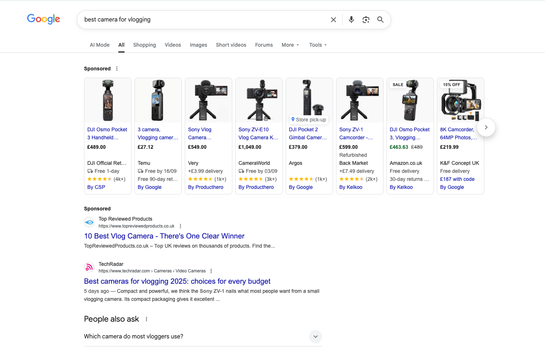The height and width of the screenshot is (349, 545).
Task: Open '10 Best Vlog Camera' sponsored link
Action: tap(164, 236)
